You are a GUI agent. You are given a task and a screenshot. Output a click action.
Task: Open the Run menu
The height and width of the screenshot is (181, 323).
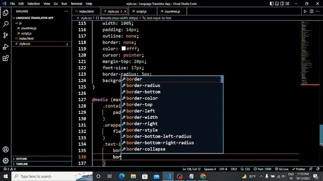pos(64,4)
